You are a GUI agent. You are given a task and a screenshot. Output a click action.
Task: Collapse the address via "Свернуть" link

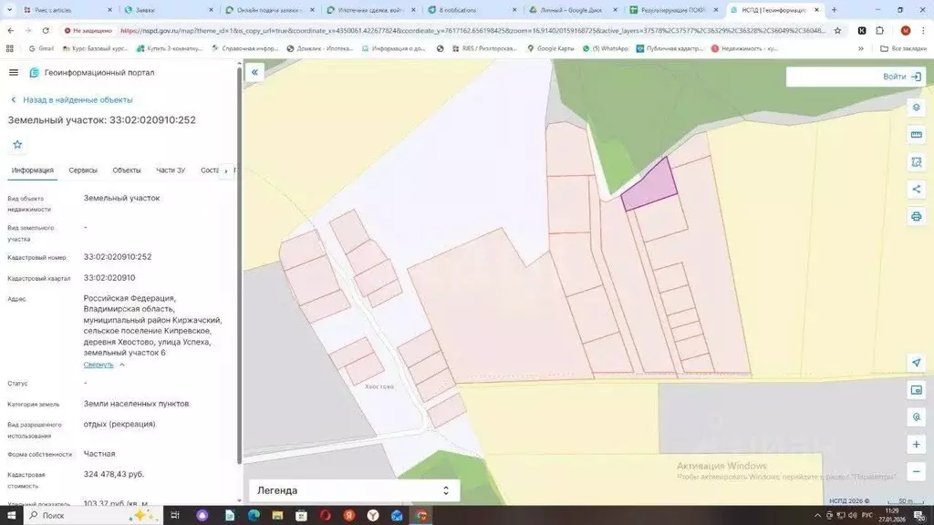point(99,365)
